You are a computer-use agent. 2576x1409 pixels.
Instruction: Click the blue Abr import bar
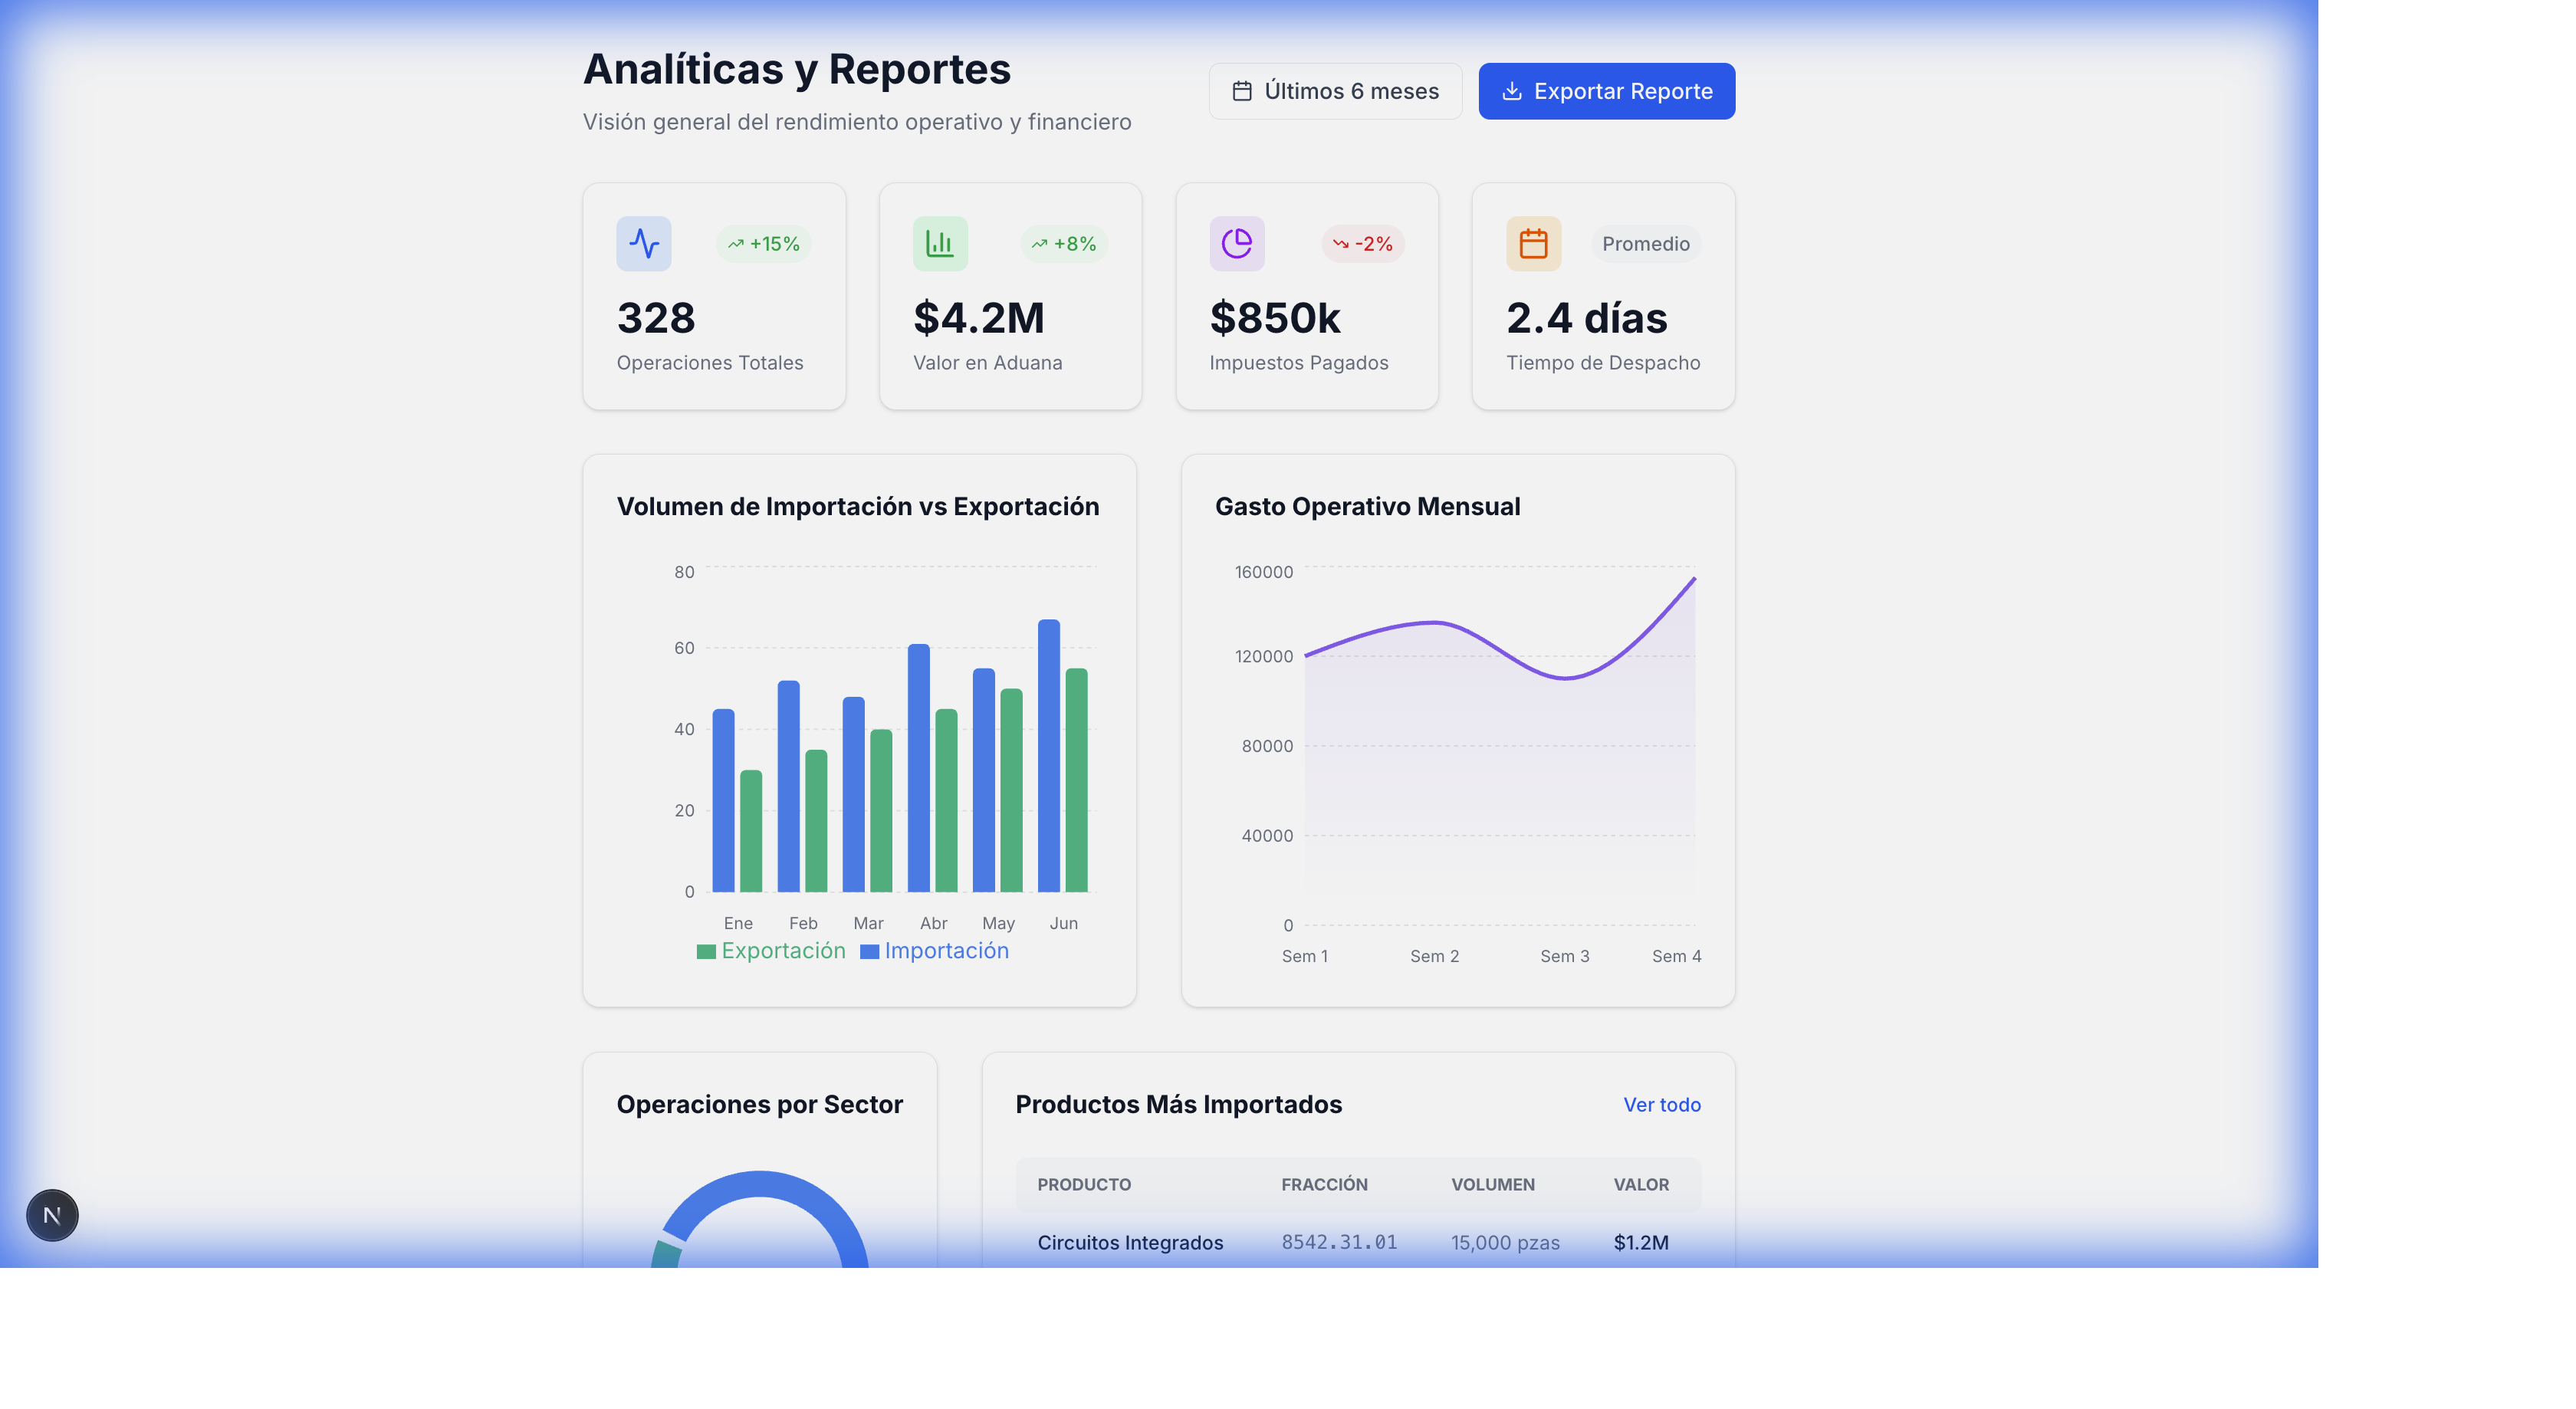coord(918,768)
